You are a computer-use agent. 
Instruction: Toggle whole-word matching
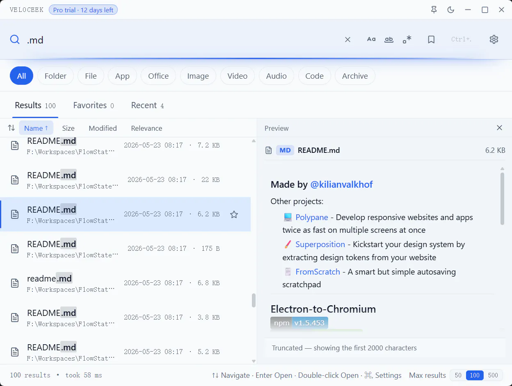(389, 39)
